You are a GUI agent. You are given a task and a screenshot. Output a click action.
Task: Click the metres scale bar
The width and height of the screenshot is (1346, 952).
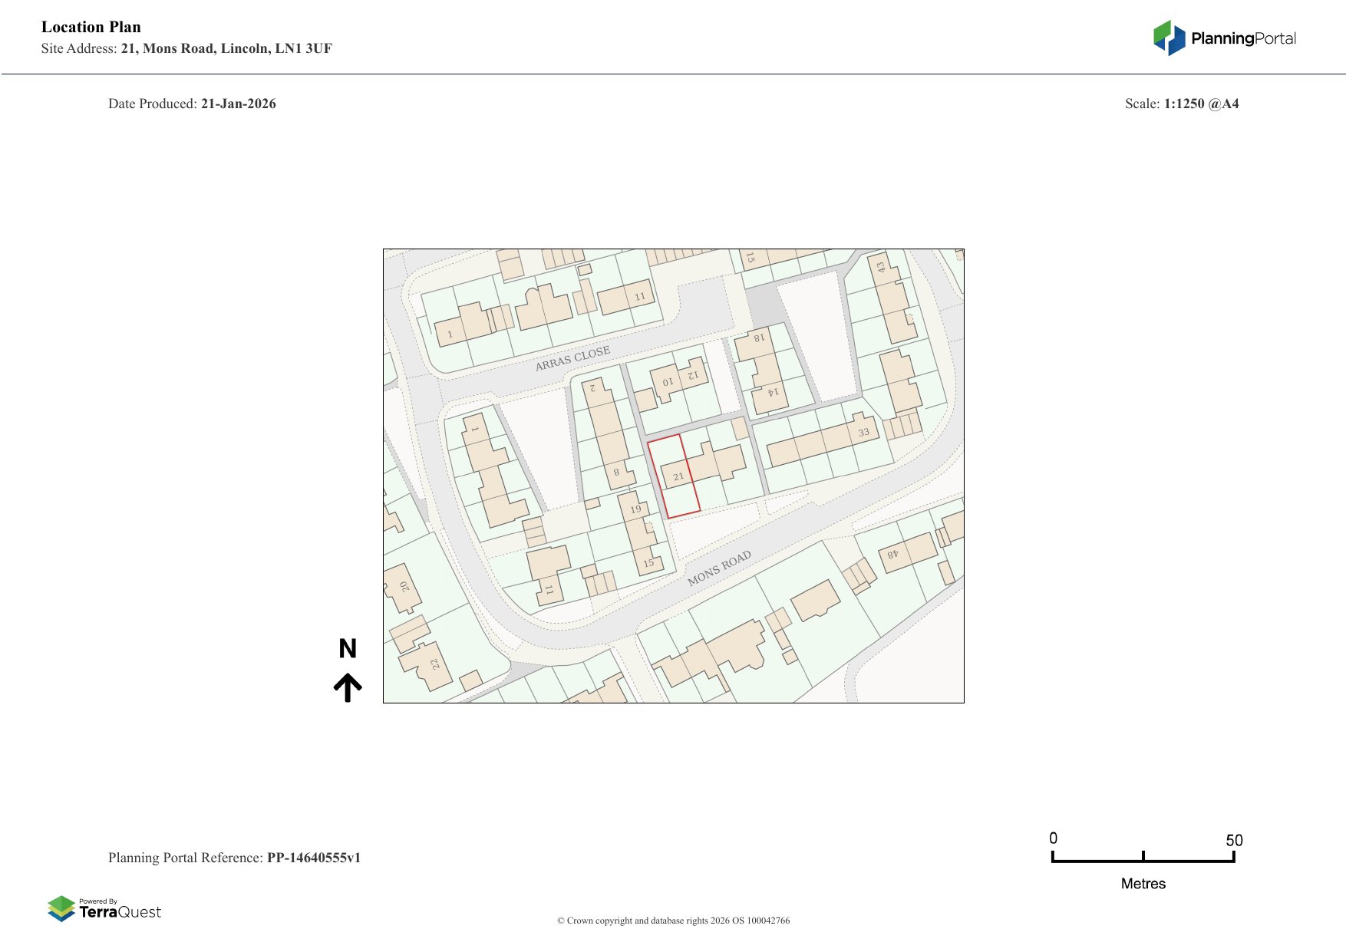(1143, 860)
